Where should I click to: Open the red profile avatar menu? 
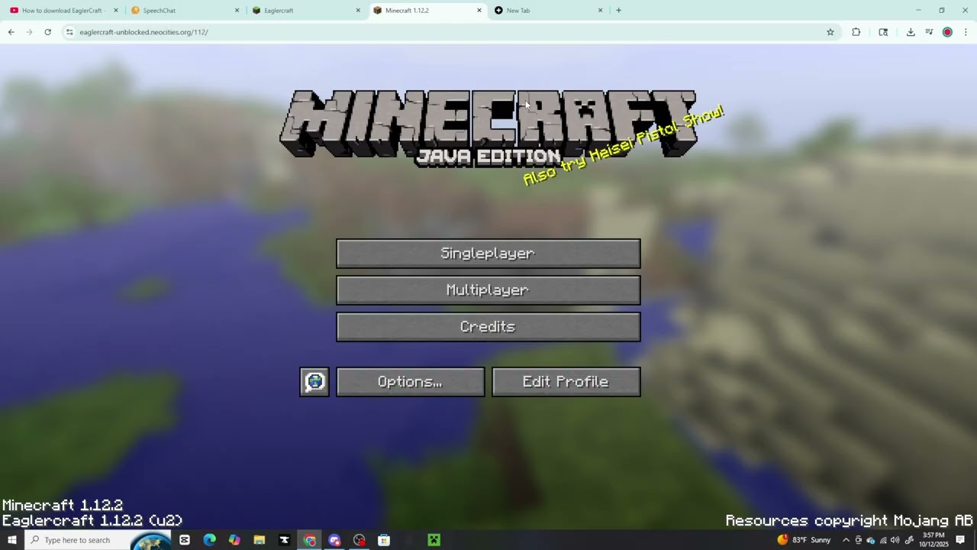[x=947, y=32]
